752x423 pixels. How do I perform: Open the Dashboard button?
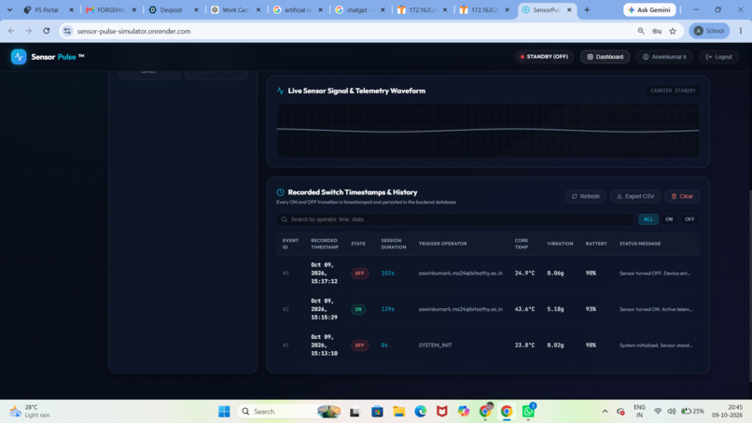tap(605, 57)
